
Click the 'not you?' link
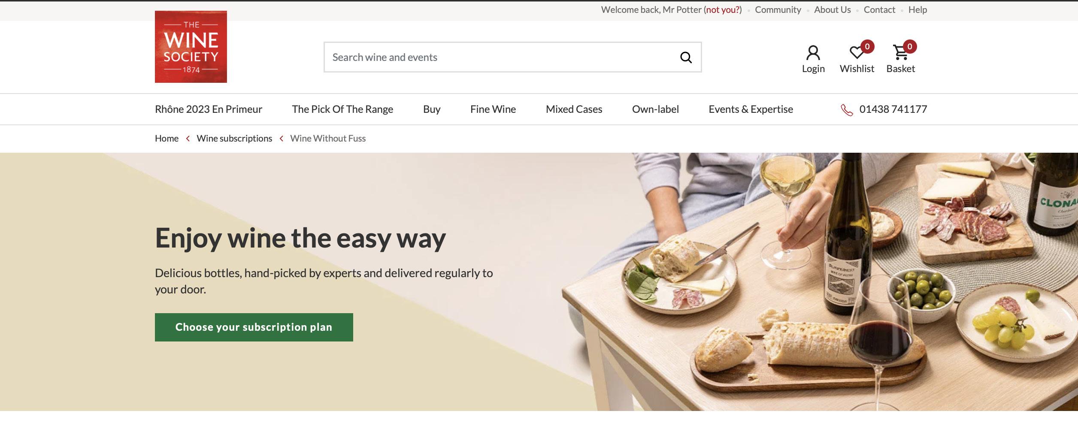pos(724,10)
